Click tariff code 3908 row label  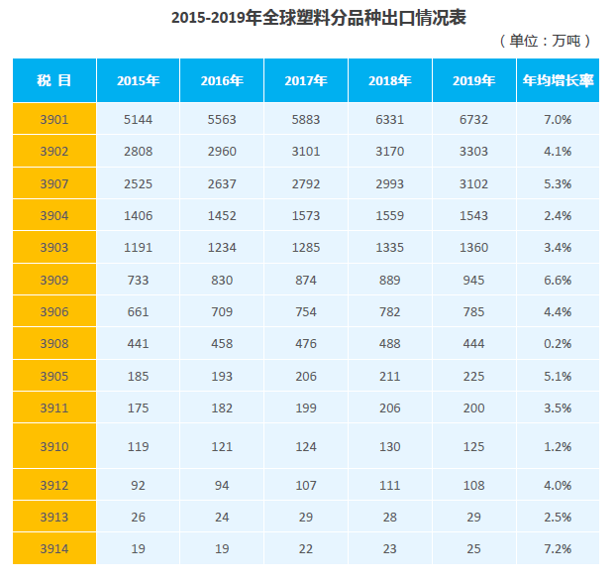coord(54,343)
